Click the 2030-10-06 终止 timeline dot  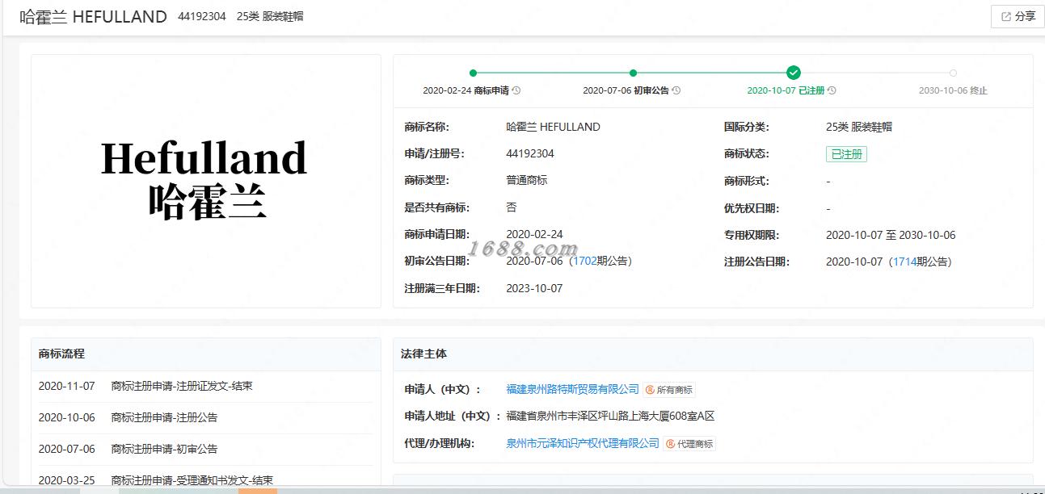click(953, 73)
